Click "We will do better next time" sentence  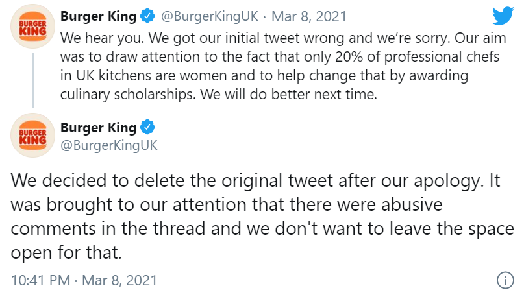point(289,95)
